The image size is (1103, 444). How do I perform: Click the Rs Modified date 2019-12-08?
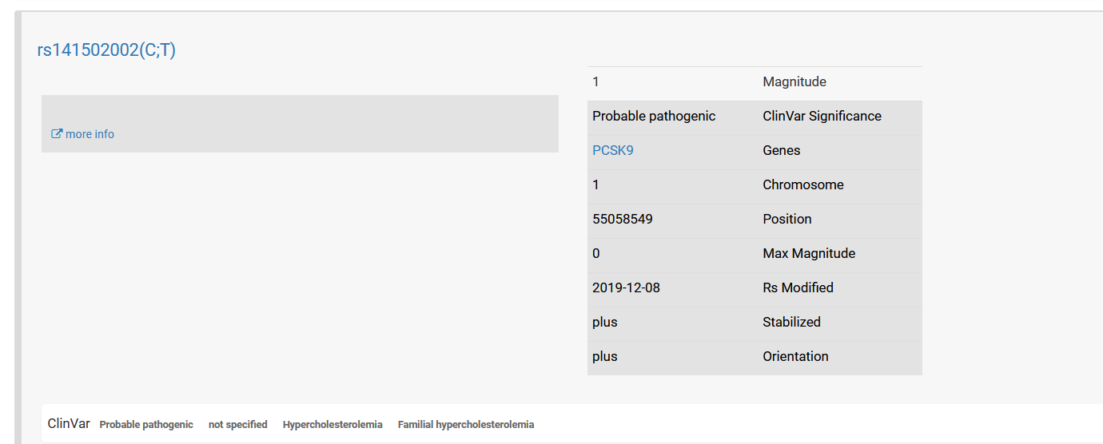(x=627, y=287)
